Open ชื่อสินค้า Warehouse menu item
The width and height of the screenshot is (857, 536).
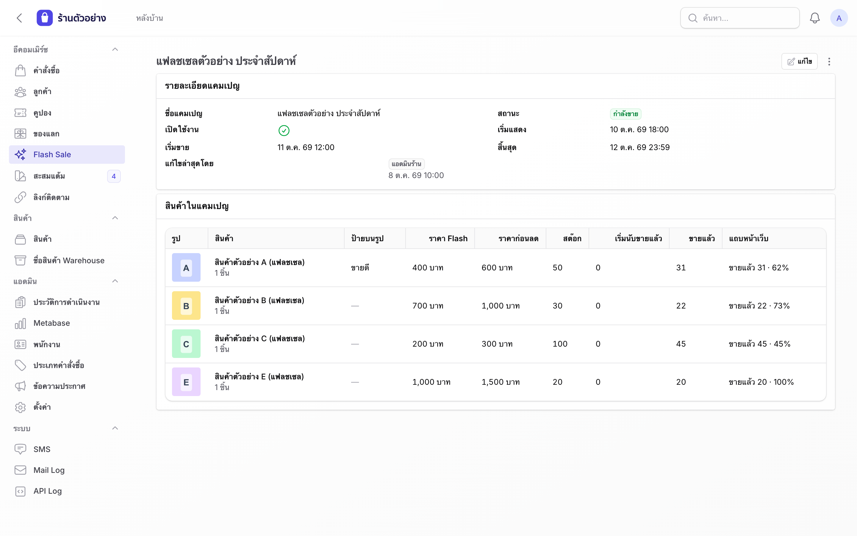(67, 261)
